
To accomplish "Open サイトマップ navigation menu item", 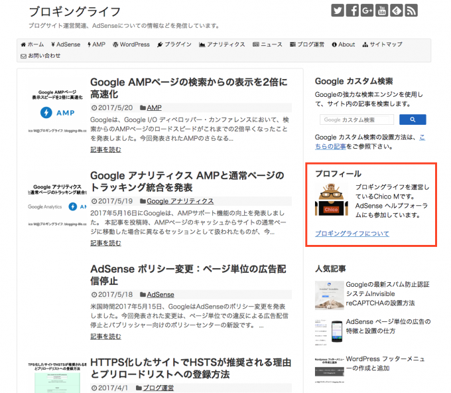I will point(382,44).
